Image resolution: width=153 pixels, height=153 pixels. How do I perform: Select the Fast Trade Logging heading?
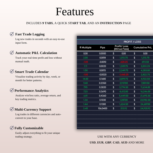pos(30,34)
